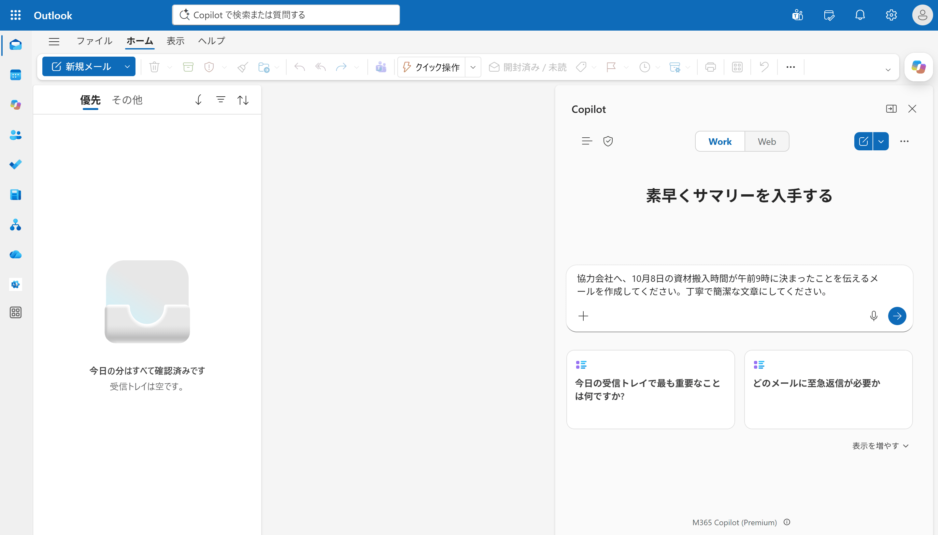
Task: Send the Copilot prompt arrow button
Action: click(x=897, y=316)
